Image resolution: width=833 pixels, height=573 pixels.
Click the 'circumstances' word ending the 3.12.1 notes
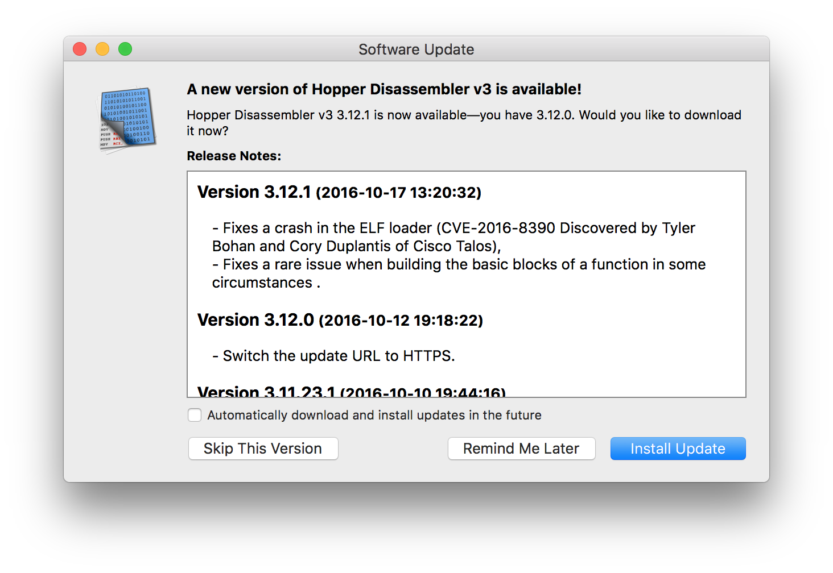click(262, 283)
